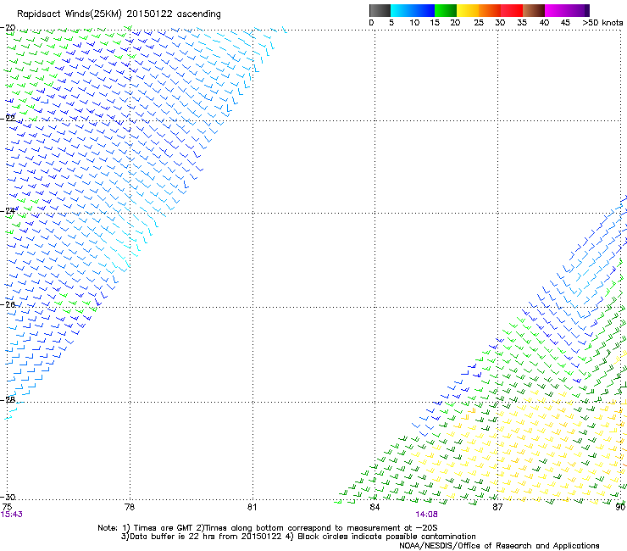Click the latitude label '-28' on axis
The height and width of the screenshot is (551, 627).
8,399
